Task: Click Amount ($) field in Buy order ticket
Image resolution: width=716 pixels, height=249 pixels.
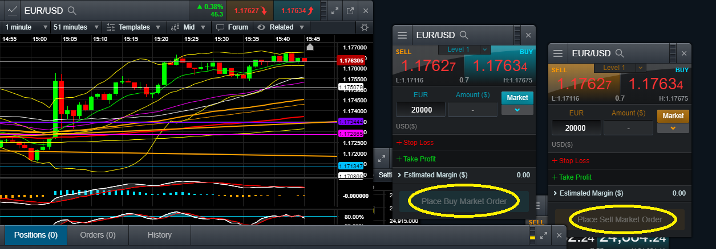Action: point(473,110)
